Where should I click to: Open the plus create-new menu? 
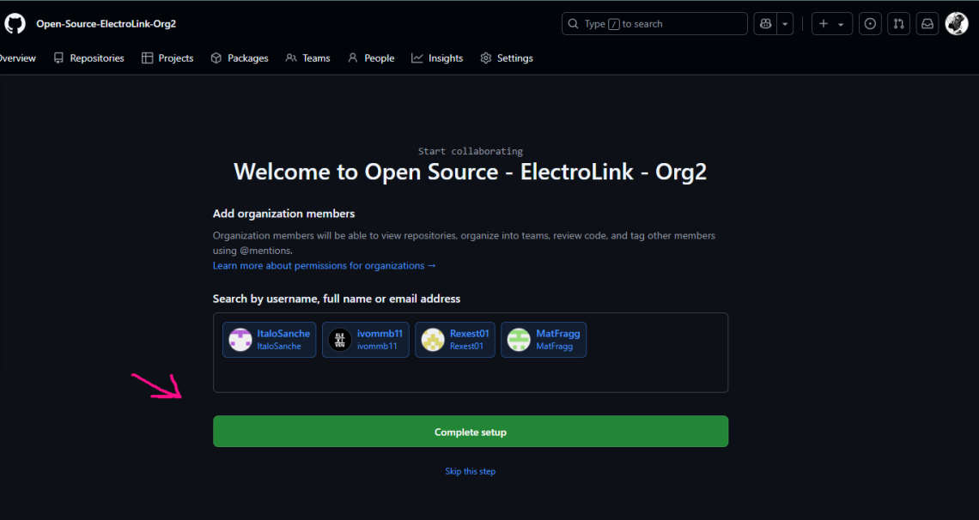831,24
